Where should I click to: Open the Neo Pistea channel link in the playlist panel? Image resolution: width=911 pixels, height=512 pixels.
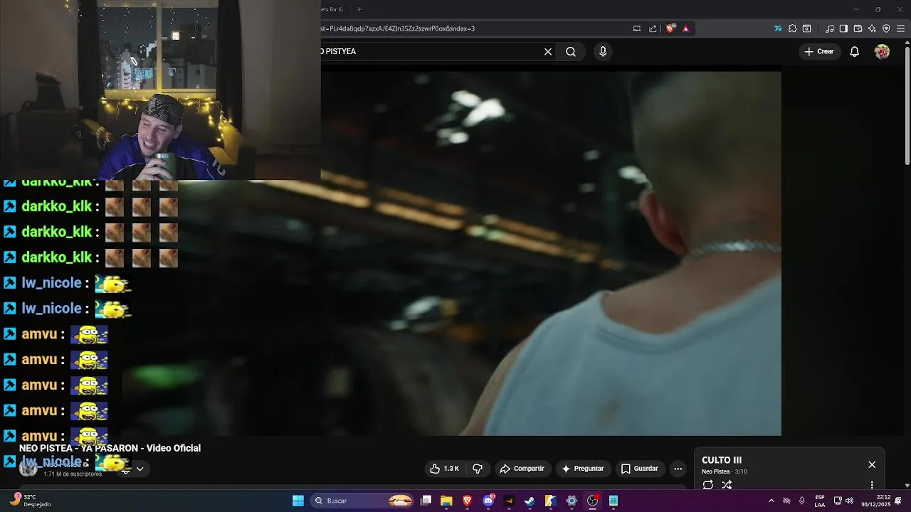point(716,471)
